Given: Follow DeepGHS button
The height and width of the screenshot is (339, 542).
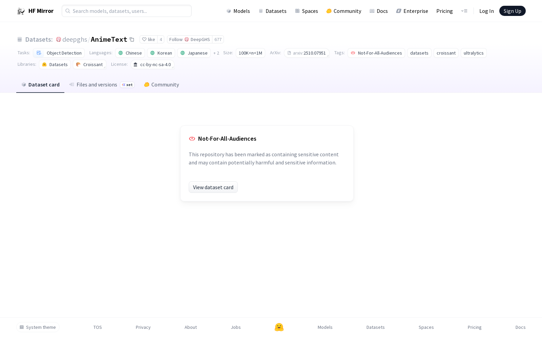Looking at the screenshot, I should point(190,39).
